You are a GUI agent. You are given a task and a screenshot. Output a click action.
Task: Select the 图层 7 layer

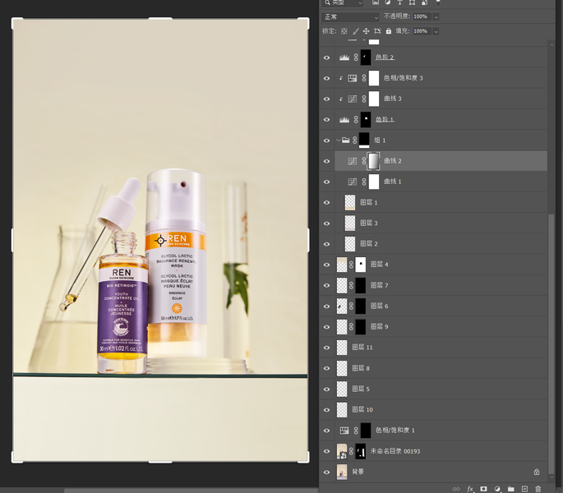click(441, 285)
